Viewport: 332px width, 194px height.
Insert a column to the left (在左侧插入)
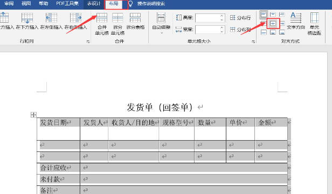click(51, 21)
